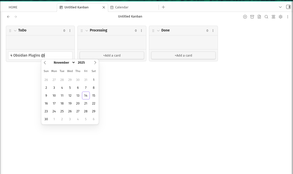The height and width of the screenshot is (174, 293).
Task: Click the search magnifier icon
Action: [266, 17]
